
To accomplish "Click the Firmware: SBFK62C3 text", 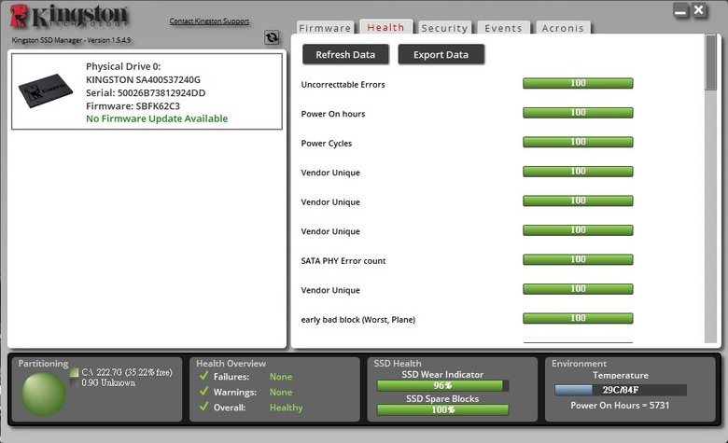I will 133,105.
